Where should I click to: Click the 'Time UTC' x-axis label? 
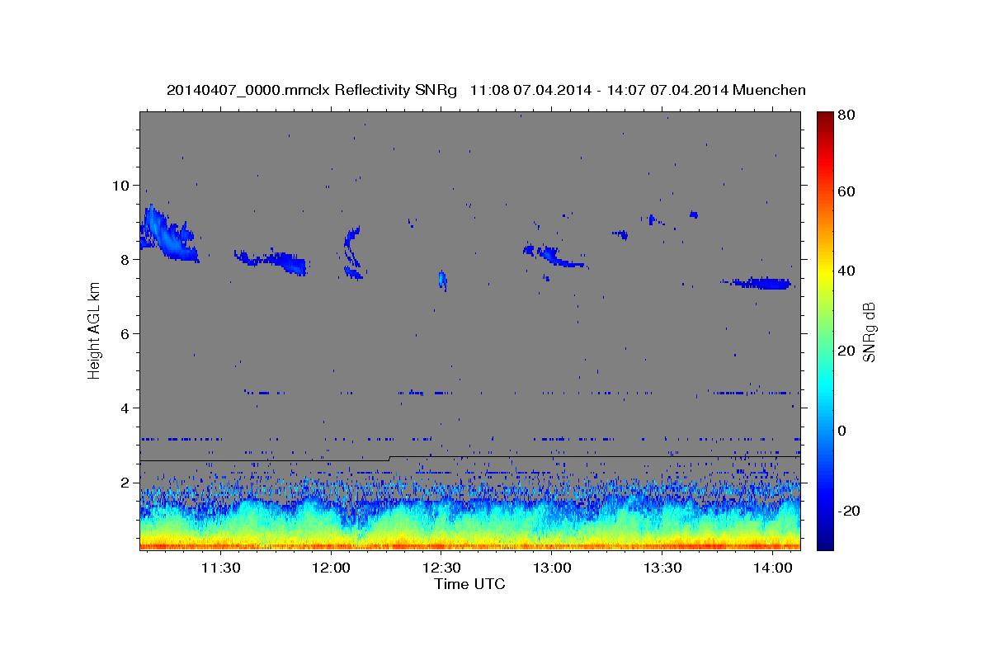click(469, 584)
